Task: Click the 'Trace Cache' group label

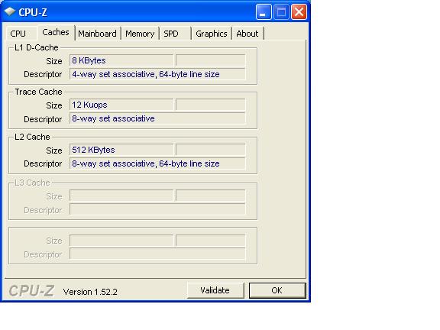Action: (38, 92)
